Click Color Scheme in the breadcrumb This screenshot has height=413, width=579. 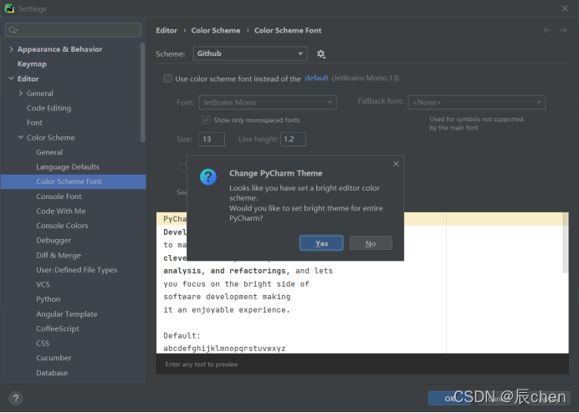(216, 30)
